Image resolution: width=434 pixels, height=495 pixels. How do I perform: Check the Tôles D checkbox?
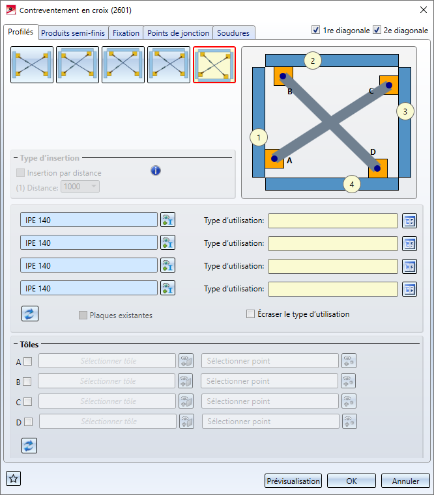[x=29, y=421]
